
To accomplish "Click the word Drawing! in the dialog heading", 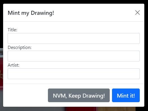I will (43, 13).
